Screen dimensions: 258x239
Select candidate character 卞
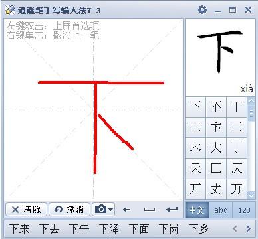tap(216, 127)
